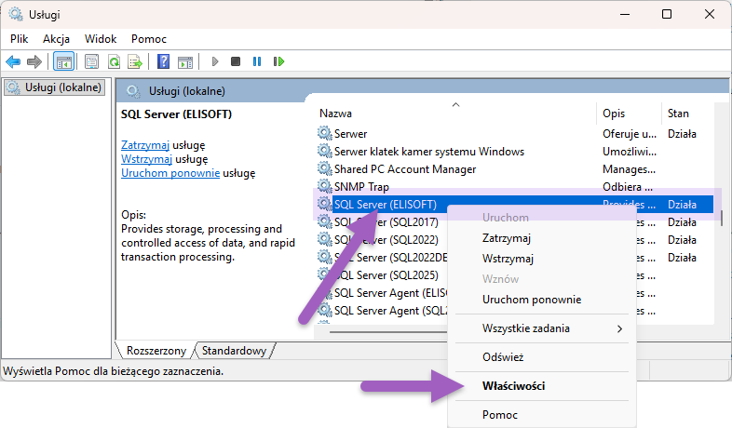732x428 pixels.
Task: Select Shared PC Account Manager row
Action: click(515, 169)
